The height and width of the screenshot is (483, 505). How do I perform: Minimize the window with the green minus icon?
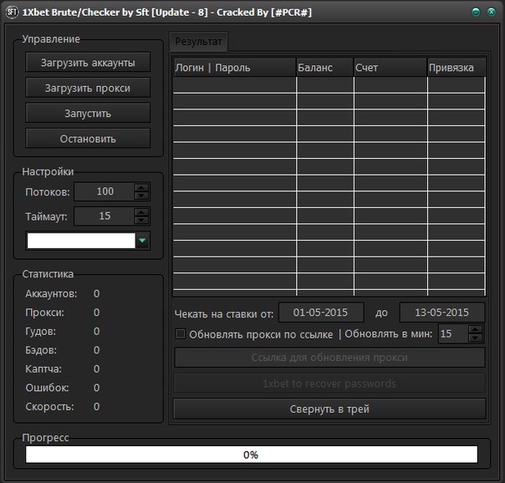tap(476, 13)
